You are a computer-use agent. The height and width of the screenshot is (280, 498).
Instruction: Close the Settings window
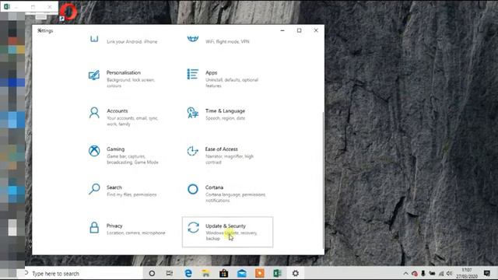tap(316, 30)
